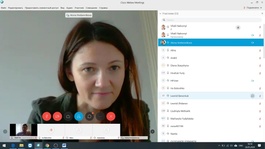Toggle the blue participants panel button
Screen dimensions: 265x149
(x=79, y=116)
